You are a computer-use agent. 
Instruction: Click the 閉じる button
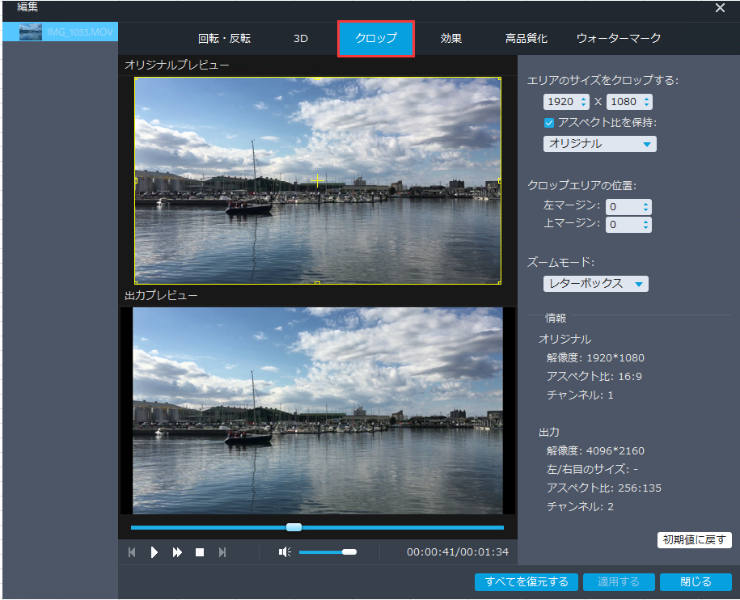[696, 582]
